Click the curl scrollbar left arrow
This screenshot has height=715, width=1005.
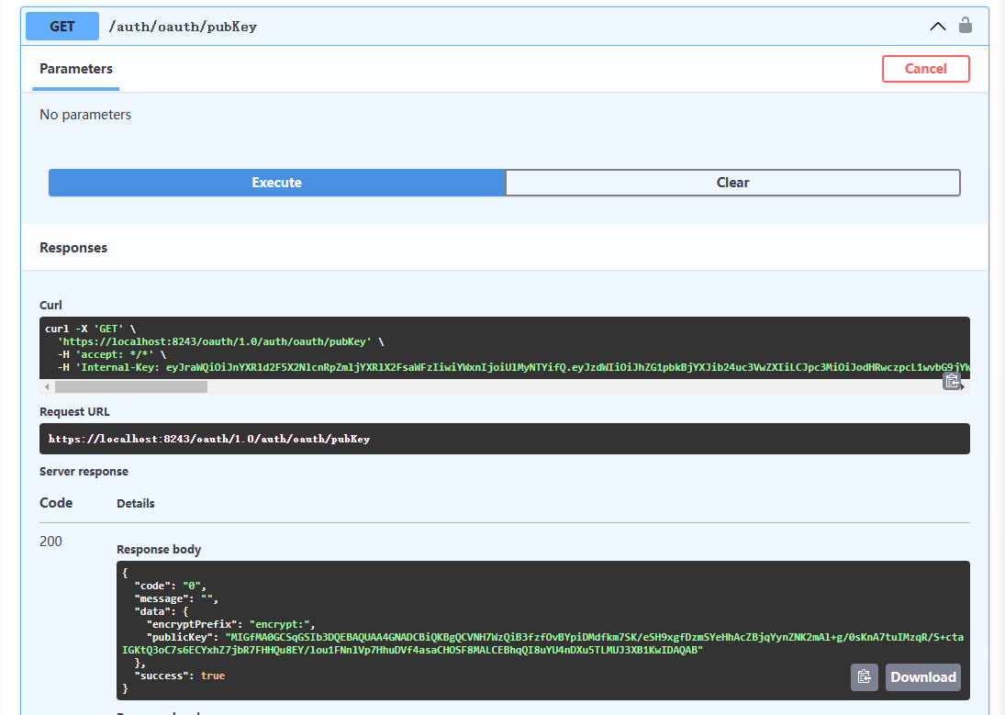point(47,386)
